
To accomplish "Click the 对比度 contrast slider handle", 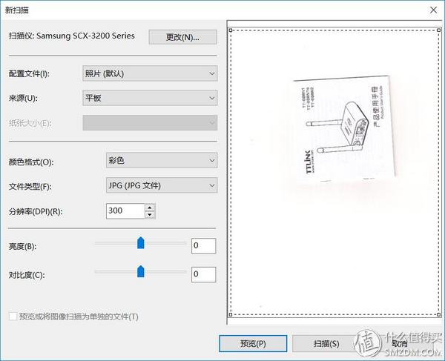I will point(141,271).
